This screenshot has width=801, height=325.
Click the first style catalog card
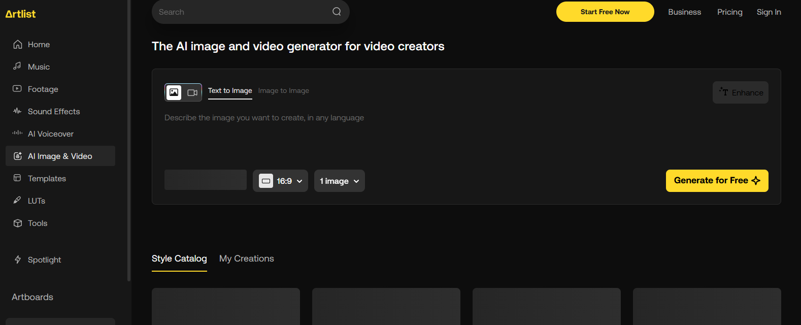click(226, 306)
